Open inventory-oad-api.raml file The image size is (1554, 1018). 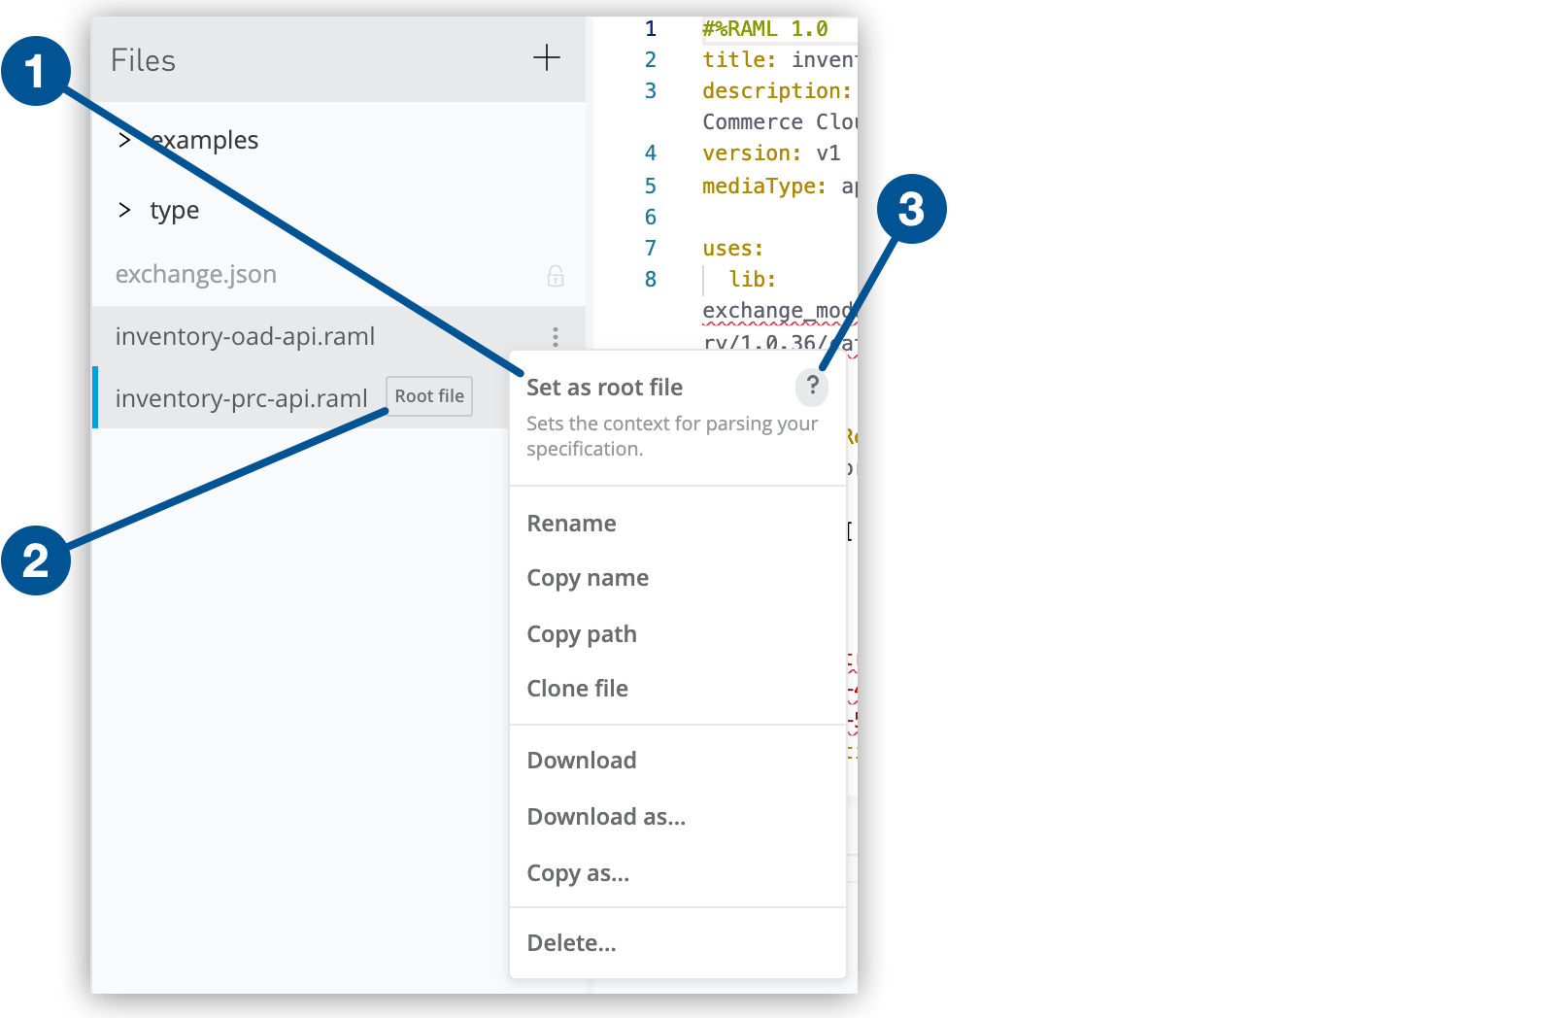pyautogui.click(x=245, y=337)
